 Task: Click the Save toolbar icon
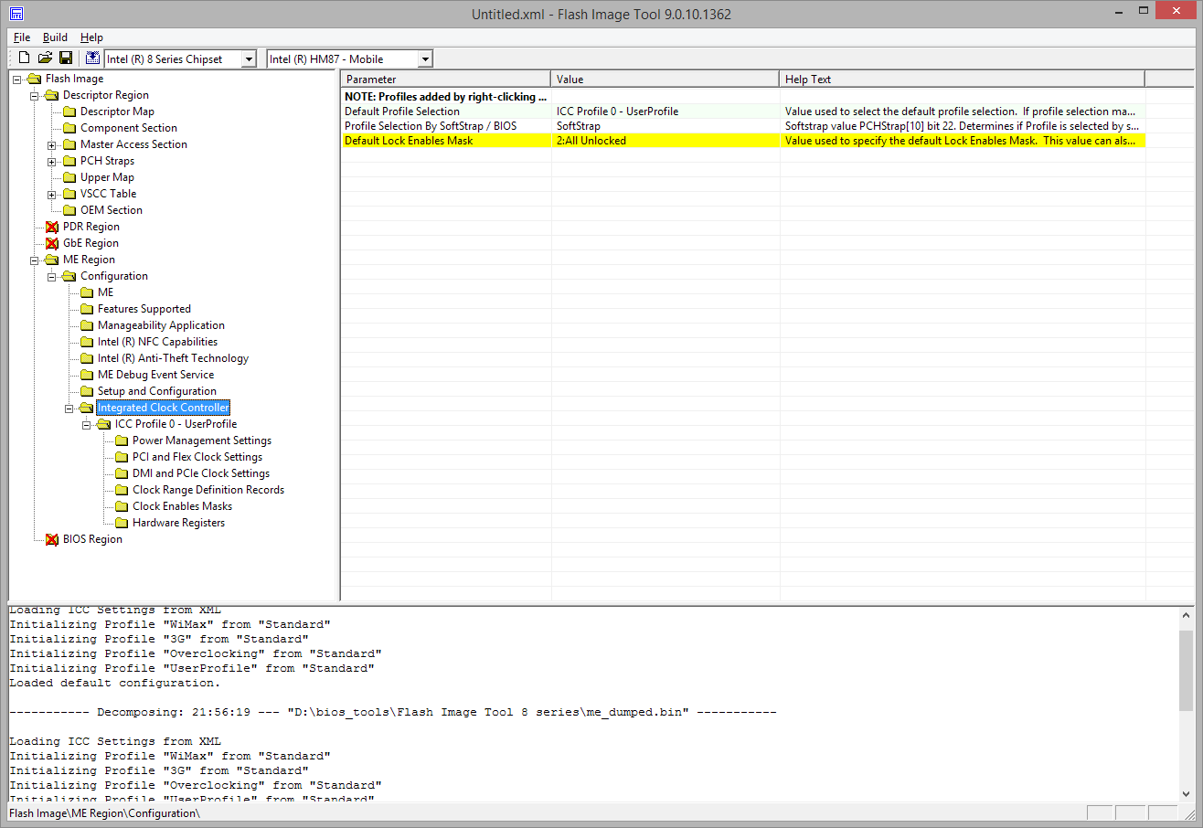[x=66, y=58]
